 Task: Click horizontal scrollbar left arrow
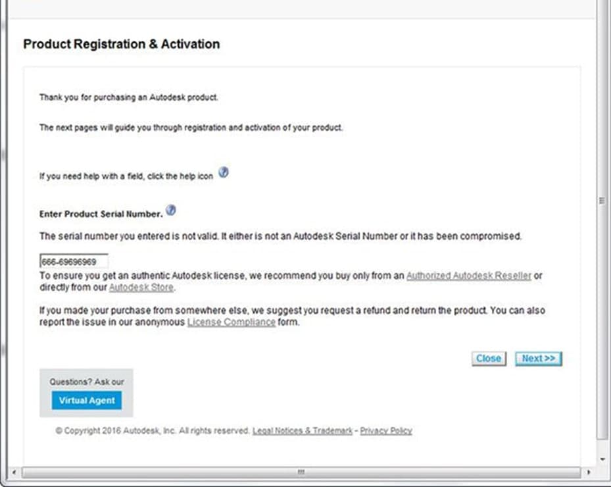pos(16,473)
